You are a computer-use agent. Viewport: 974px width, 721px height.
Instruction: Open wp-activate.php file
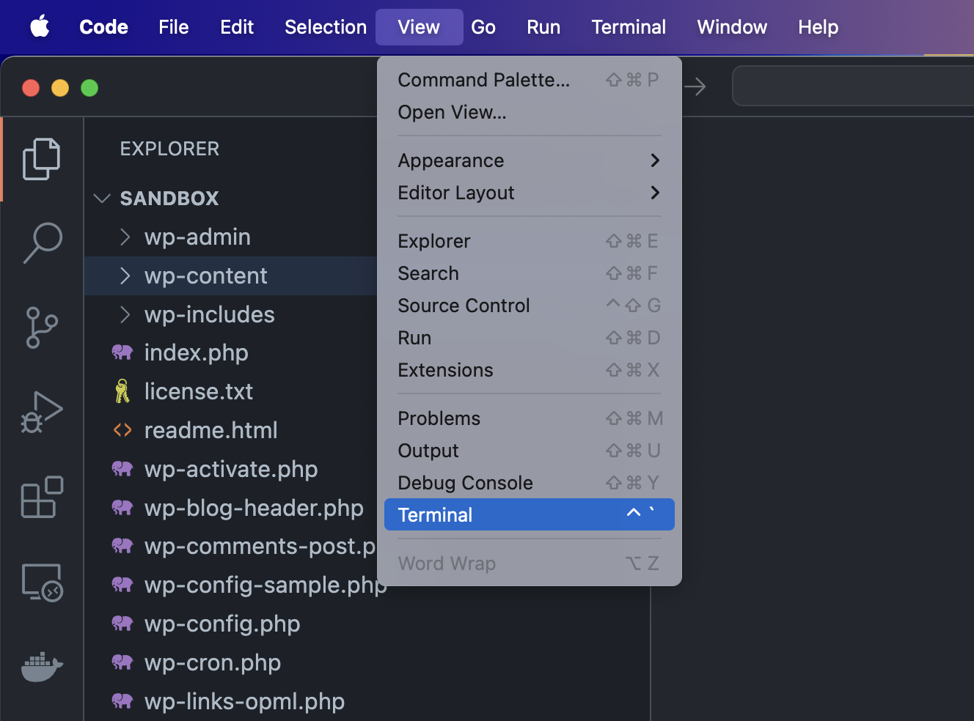pos(230,469)
